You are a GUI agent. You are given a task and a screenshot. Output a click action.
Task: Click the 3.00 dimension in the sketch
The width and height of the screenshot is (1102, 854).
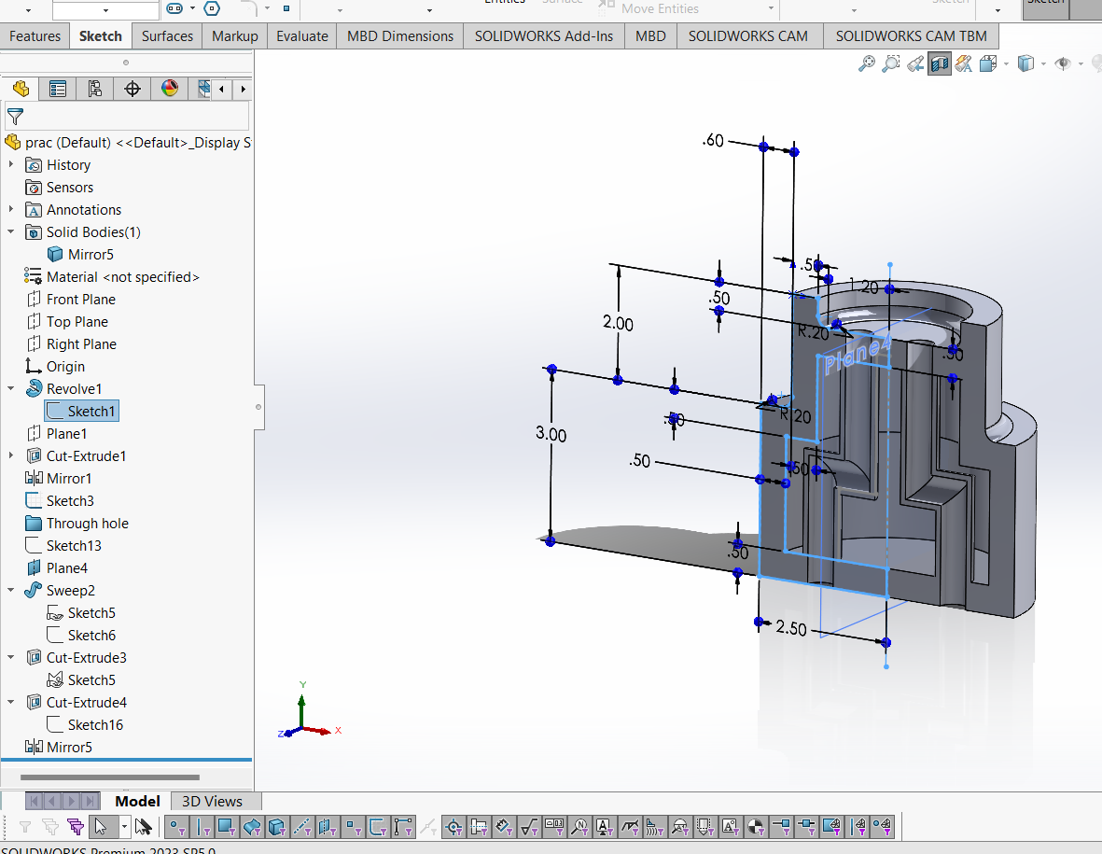[x=551, y=434]
